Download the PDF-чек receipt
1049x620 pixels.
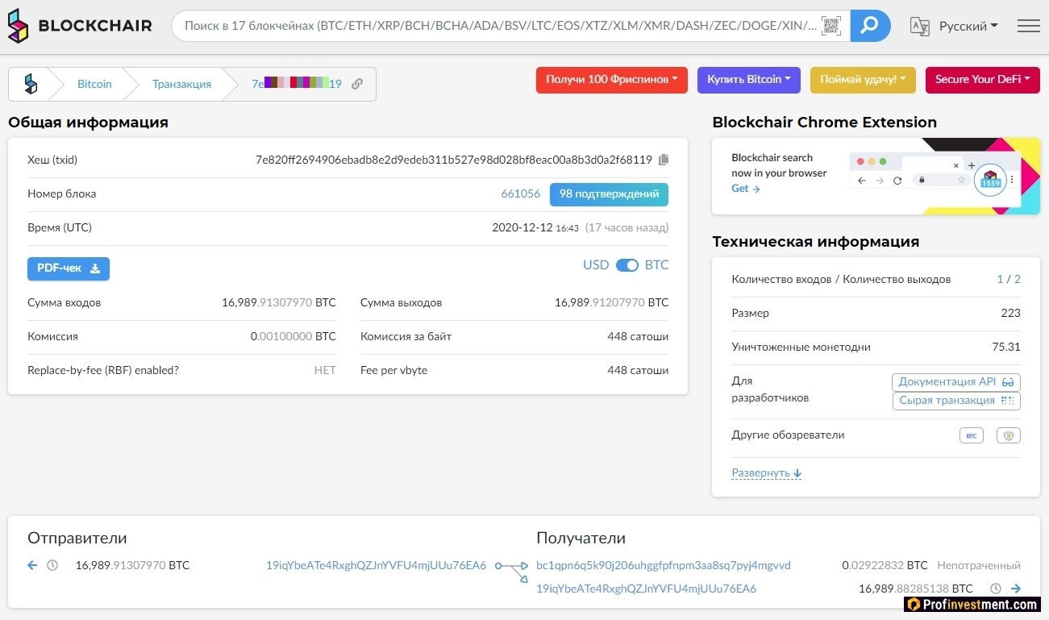(x=69, y=268)
